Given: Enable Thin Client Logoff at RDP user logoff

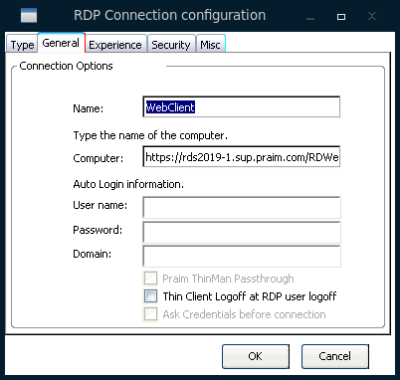Looking at the screenshot, I should (150, 296).
